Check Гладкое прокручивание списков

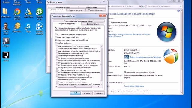(57, 56)
